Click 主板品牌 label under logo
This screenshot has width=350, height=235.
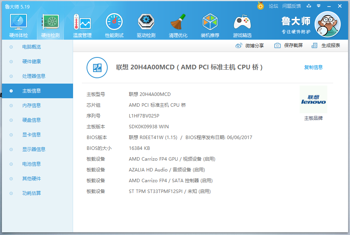coord(313,118)
